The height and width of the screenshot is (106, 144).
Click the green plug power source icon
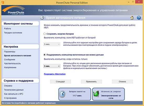[96, 94]
